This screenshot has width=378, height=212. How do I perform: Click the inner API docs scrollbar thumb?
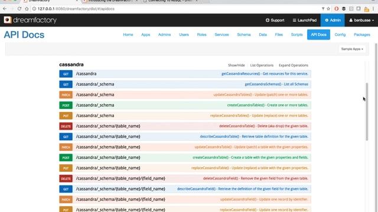click(x=367, y=111)
